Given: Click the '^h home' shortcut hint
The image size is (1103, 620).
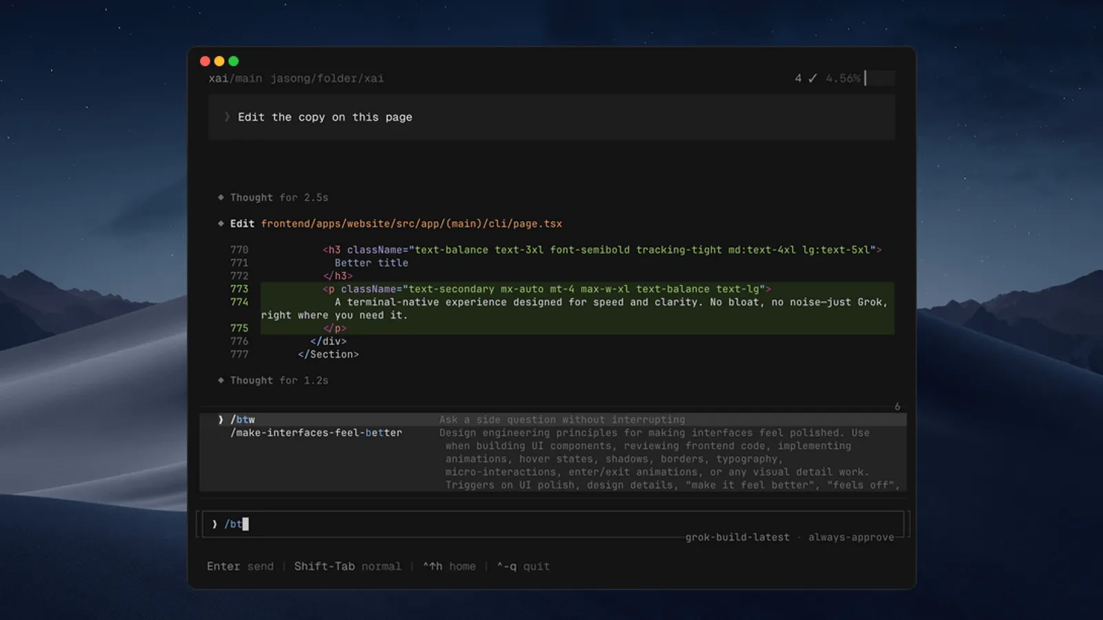Looking at the screenshot, I should pyautogui.click(x=449, y=566).
